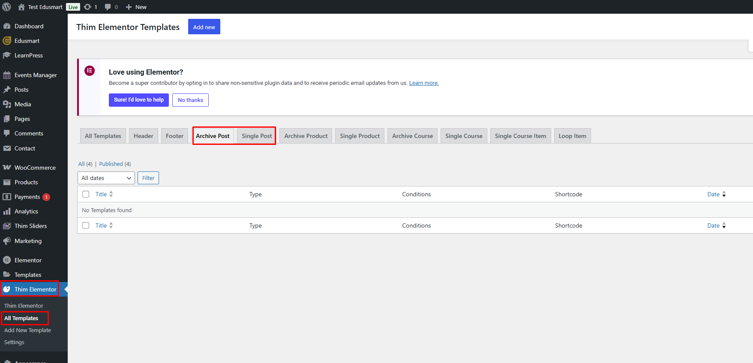Click Sure! I'd love to help
Viewport: 753px width, 363px height.
(x=139, y=100)
